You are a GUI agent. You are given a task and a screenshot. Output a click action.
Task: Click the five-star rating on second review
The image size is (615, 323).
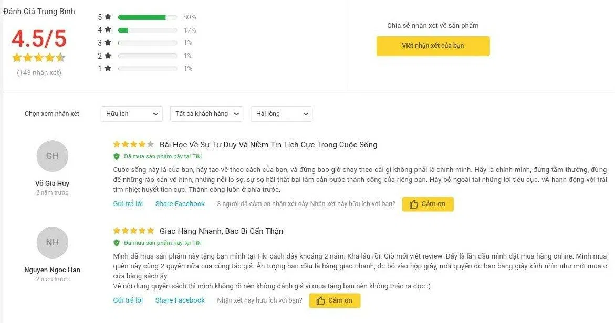133,231
